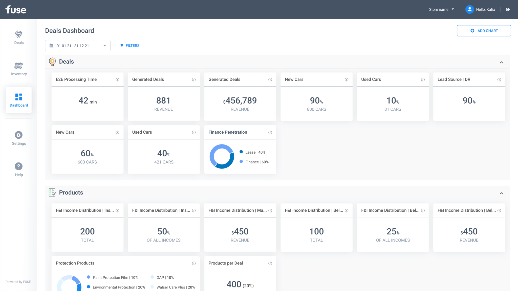
Task: Click info icon on Finance Penetration card
Action: pos(270,132)
